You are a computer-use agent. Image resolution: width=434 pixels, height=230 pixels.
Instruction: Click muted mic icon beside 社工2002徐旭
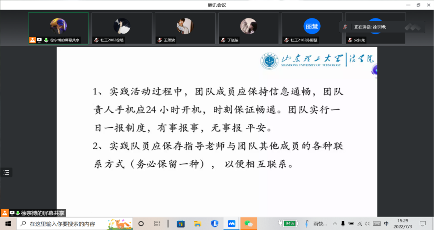pyautogui.click(x=96, y=40)
